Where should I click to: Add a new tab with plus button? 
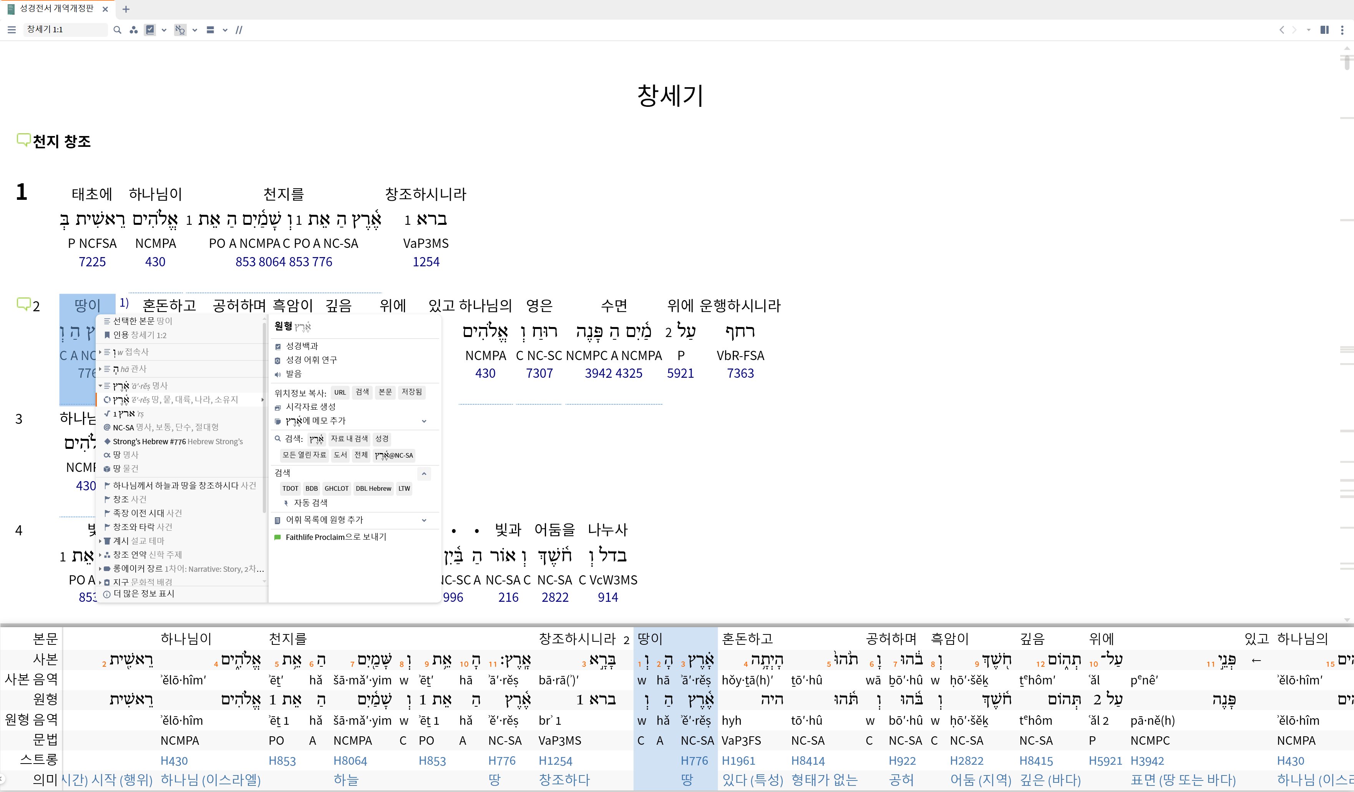[x=126, y=9]
